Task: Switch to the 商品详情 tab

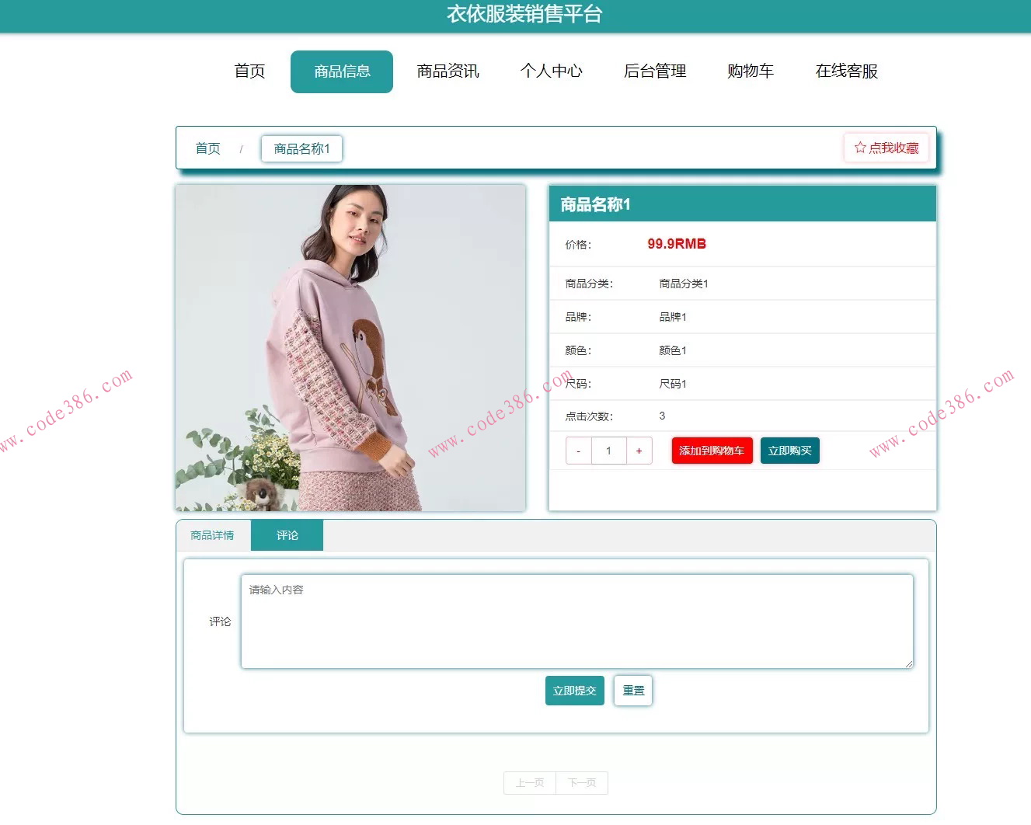Action: pyautogui.click(x=211, y=534)
